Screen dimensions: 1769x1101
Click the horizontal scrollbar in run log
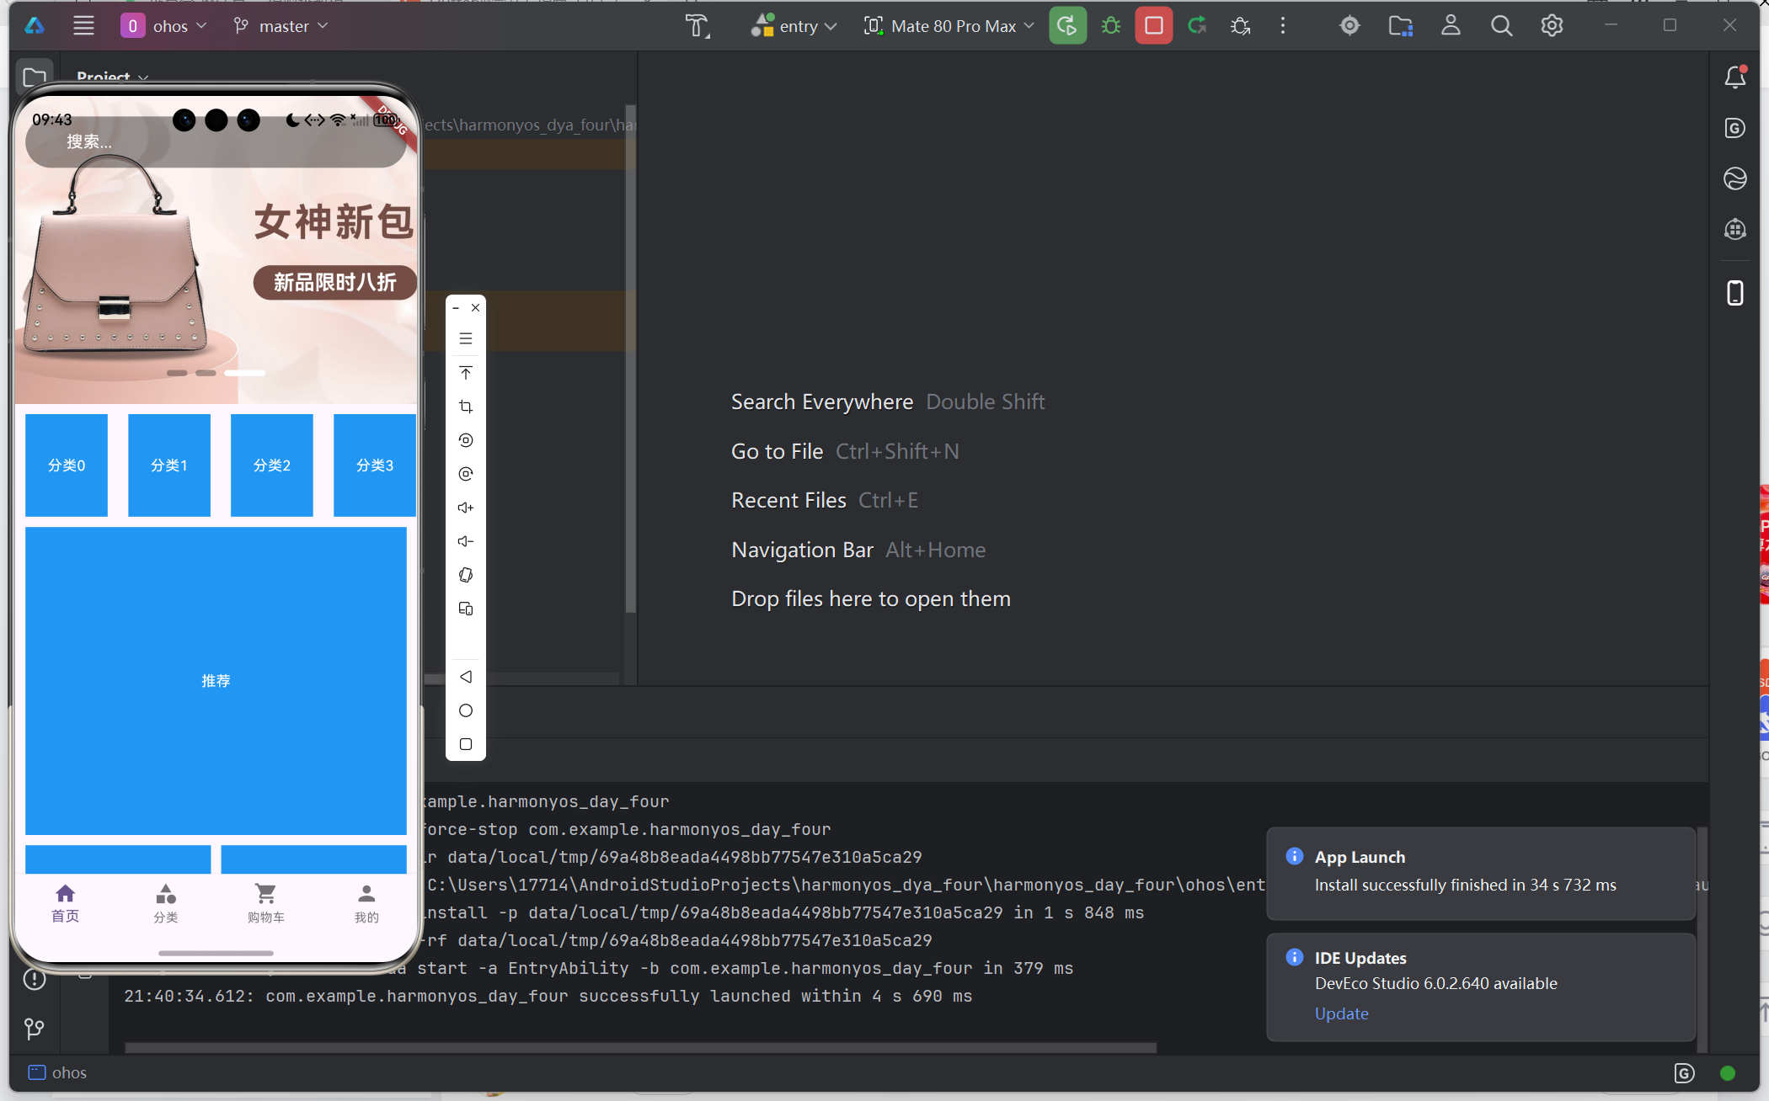tap(640, 1048)
